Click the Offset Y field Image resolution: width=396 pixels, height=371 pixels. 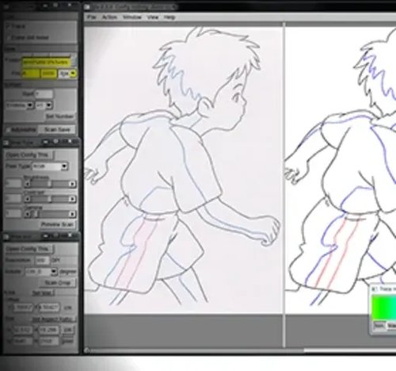tap(49, 308)
